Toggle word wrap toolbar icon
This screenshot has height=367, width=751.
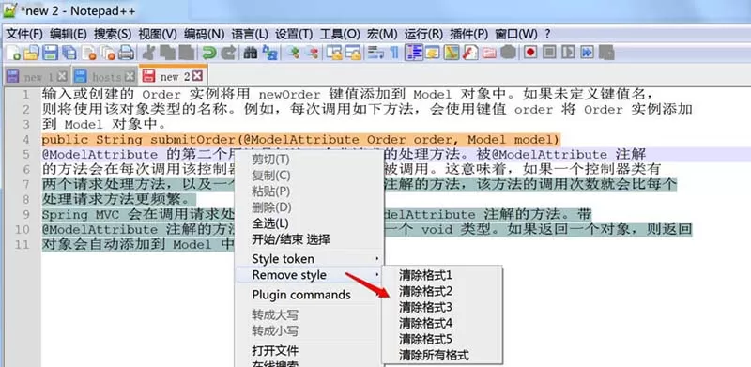pos(376,53)
